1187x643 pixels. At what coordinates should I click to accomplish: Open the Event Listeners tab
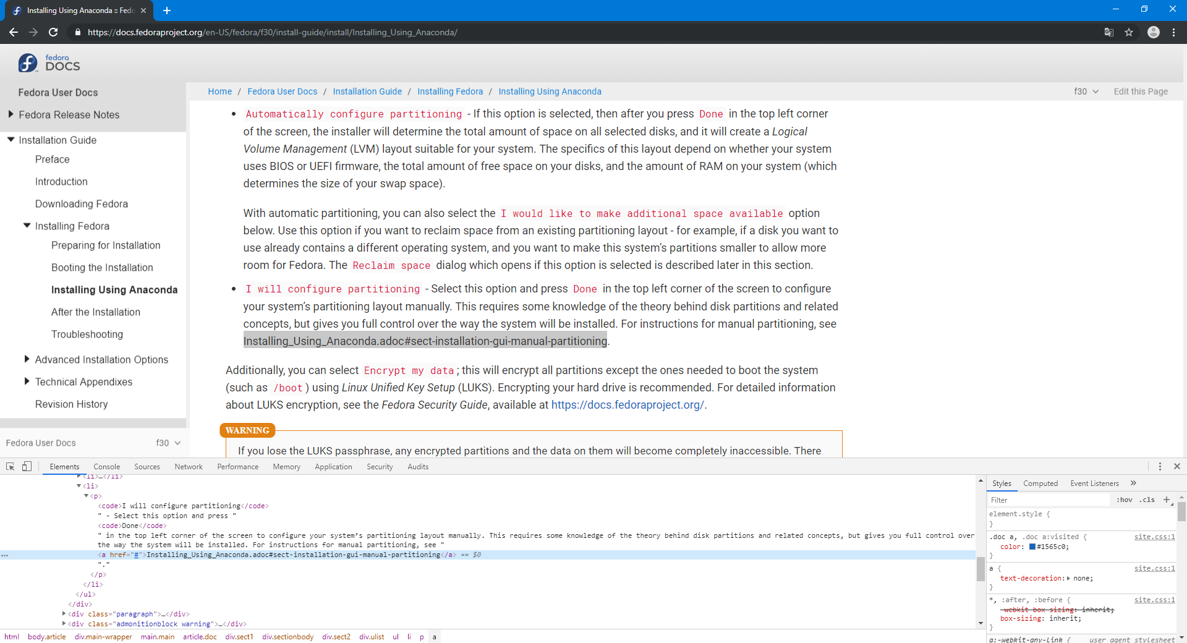[1094, 483]
